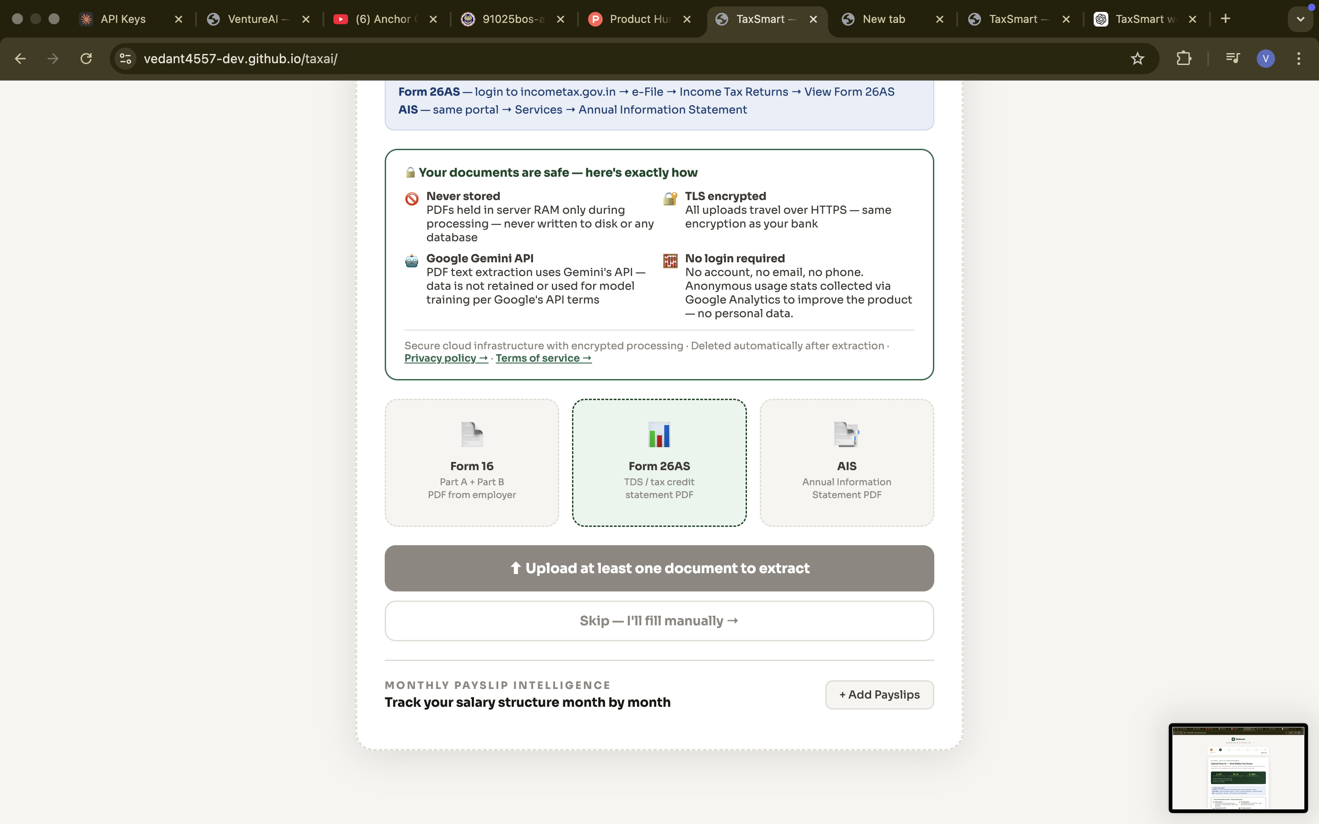Screen dimensions: 1319x824
Task: Switch to the API Keys tab
Action: point(123,19)
